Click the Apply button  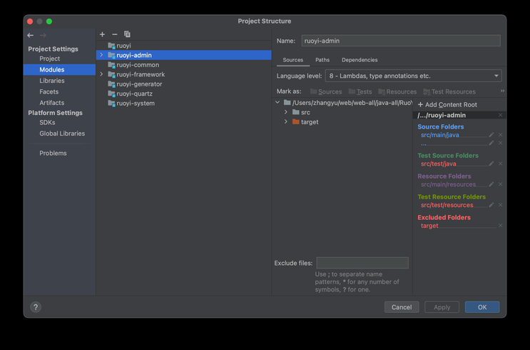point(442,307)
